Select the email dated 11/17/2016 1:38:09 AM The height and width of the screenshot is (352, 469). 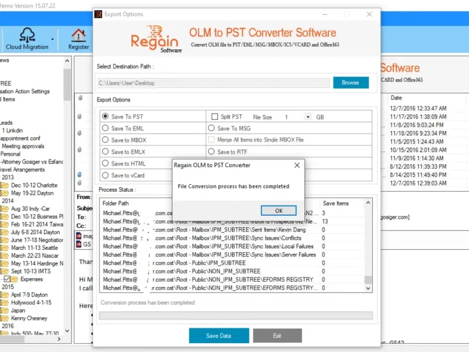click(418, 116)
